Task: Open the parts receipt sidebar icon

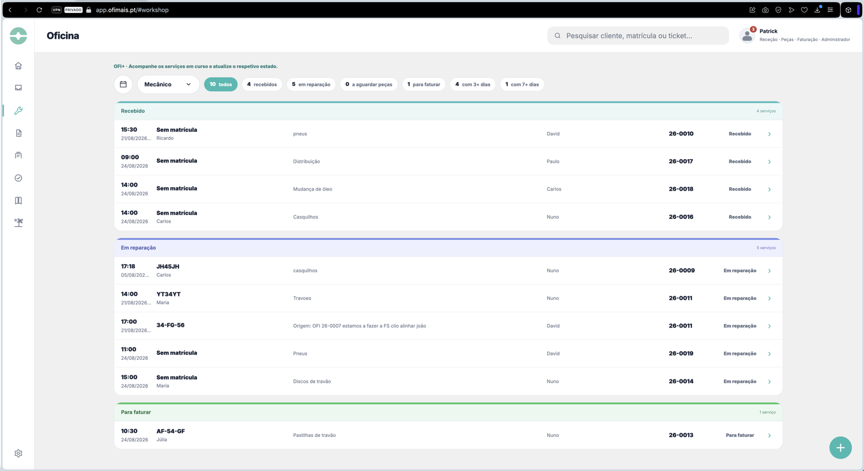Action: pyautogui.click(x=18, y=155)
